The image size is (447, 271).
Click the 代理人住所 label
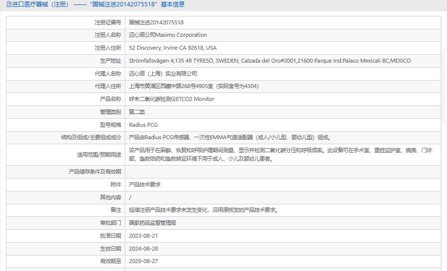(108, 86)
